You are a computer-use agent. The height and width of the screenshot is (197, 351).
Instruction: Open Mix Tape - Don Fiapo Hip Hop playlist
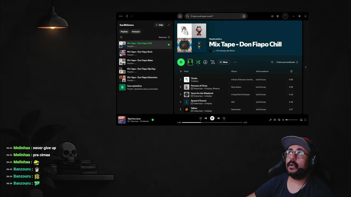click(145, 70)
